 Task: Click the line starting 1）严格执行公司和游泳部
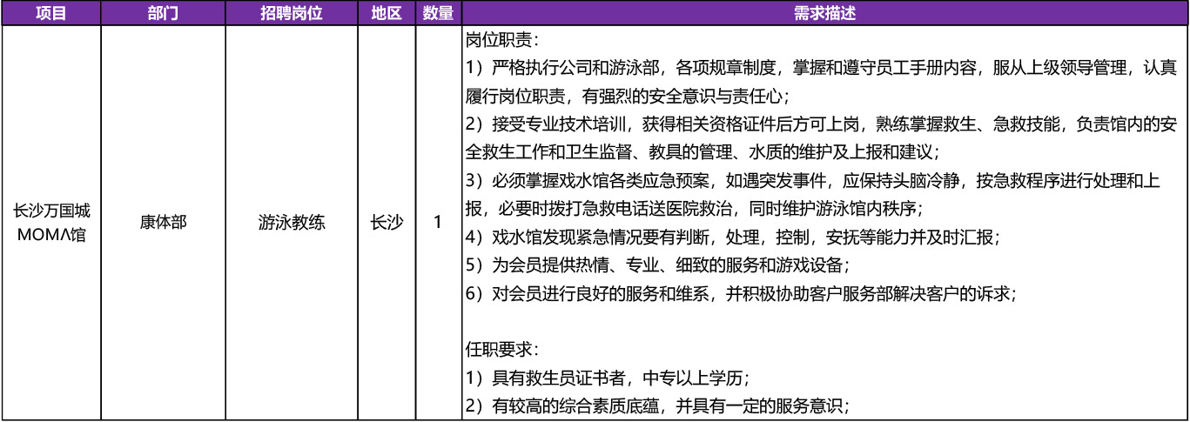822,66
